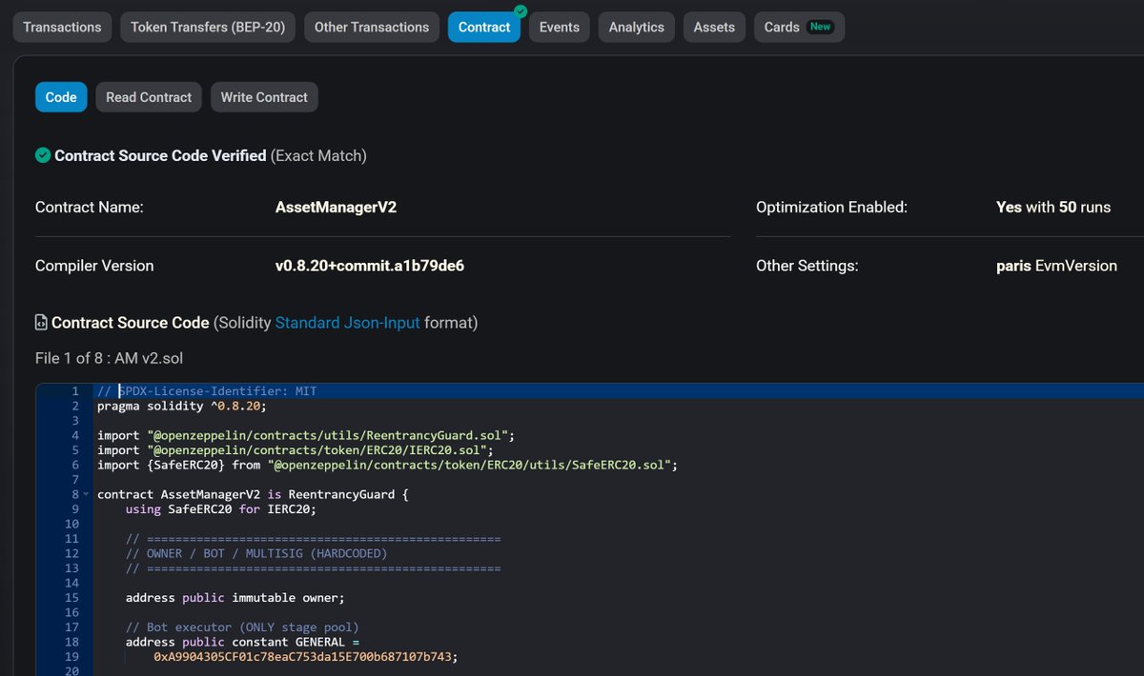Click the green verified checkmark icon
This screenshot has height=676, width=1144.
[43, 155]
